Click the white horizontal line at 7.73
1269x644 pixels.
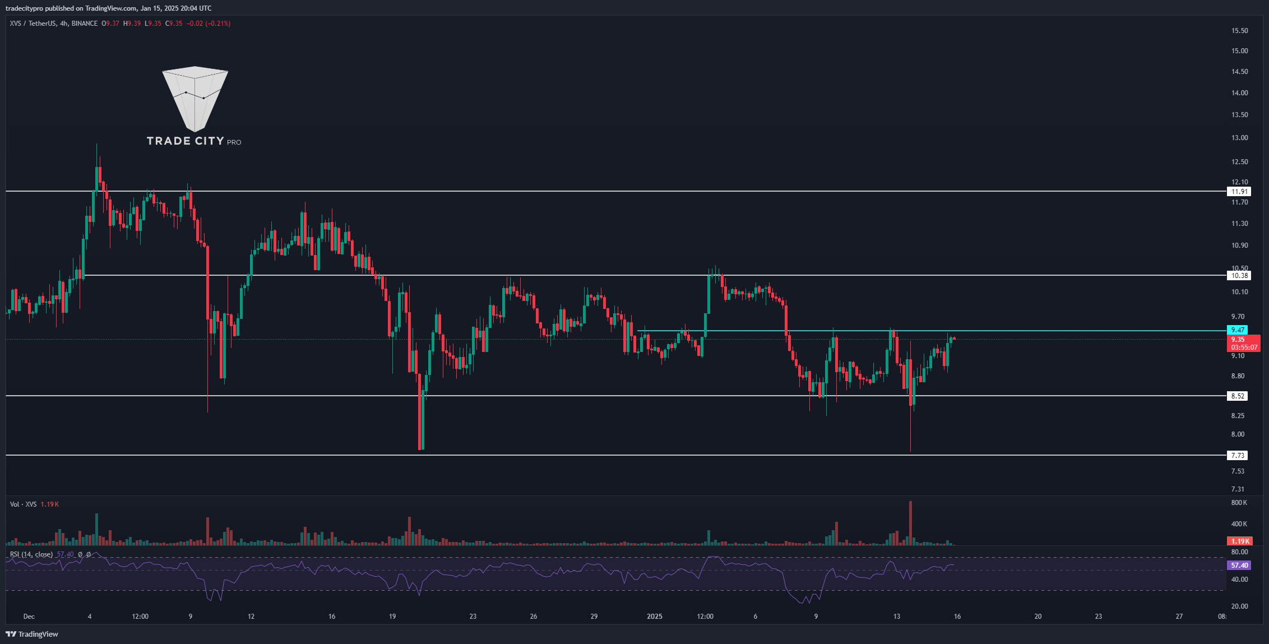pyautogui.click(x=617, y=455)
